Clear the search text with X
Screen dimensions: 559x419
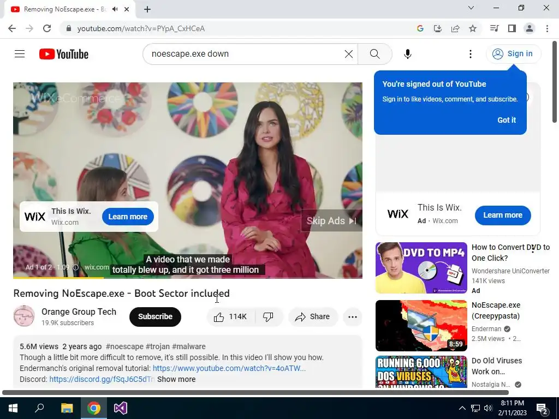(349, 54)
